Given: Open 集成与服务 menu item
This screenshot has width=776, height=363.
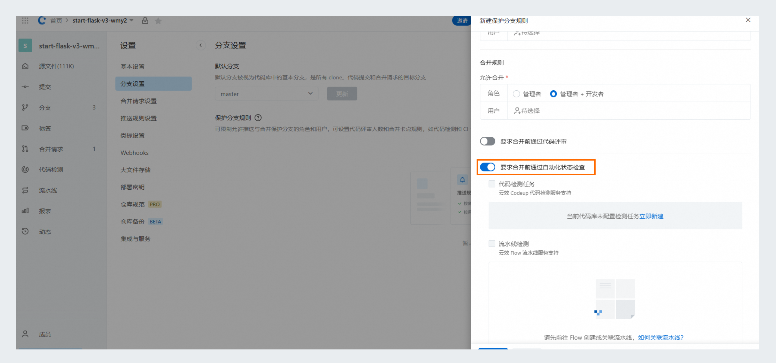Looking at the screenshot, I should (x=153, y=239).
